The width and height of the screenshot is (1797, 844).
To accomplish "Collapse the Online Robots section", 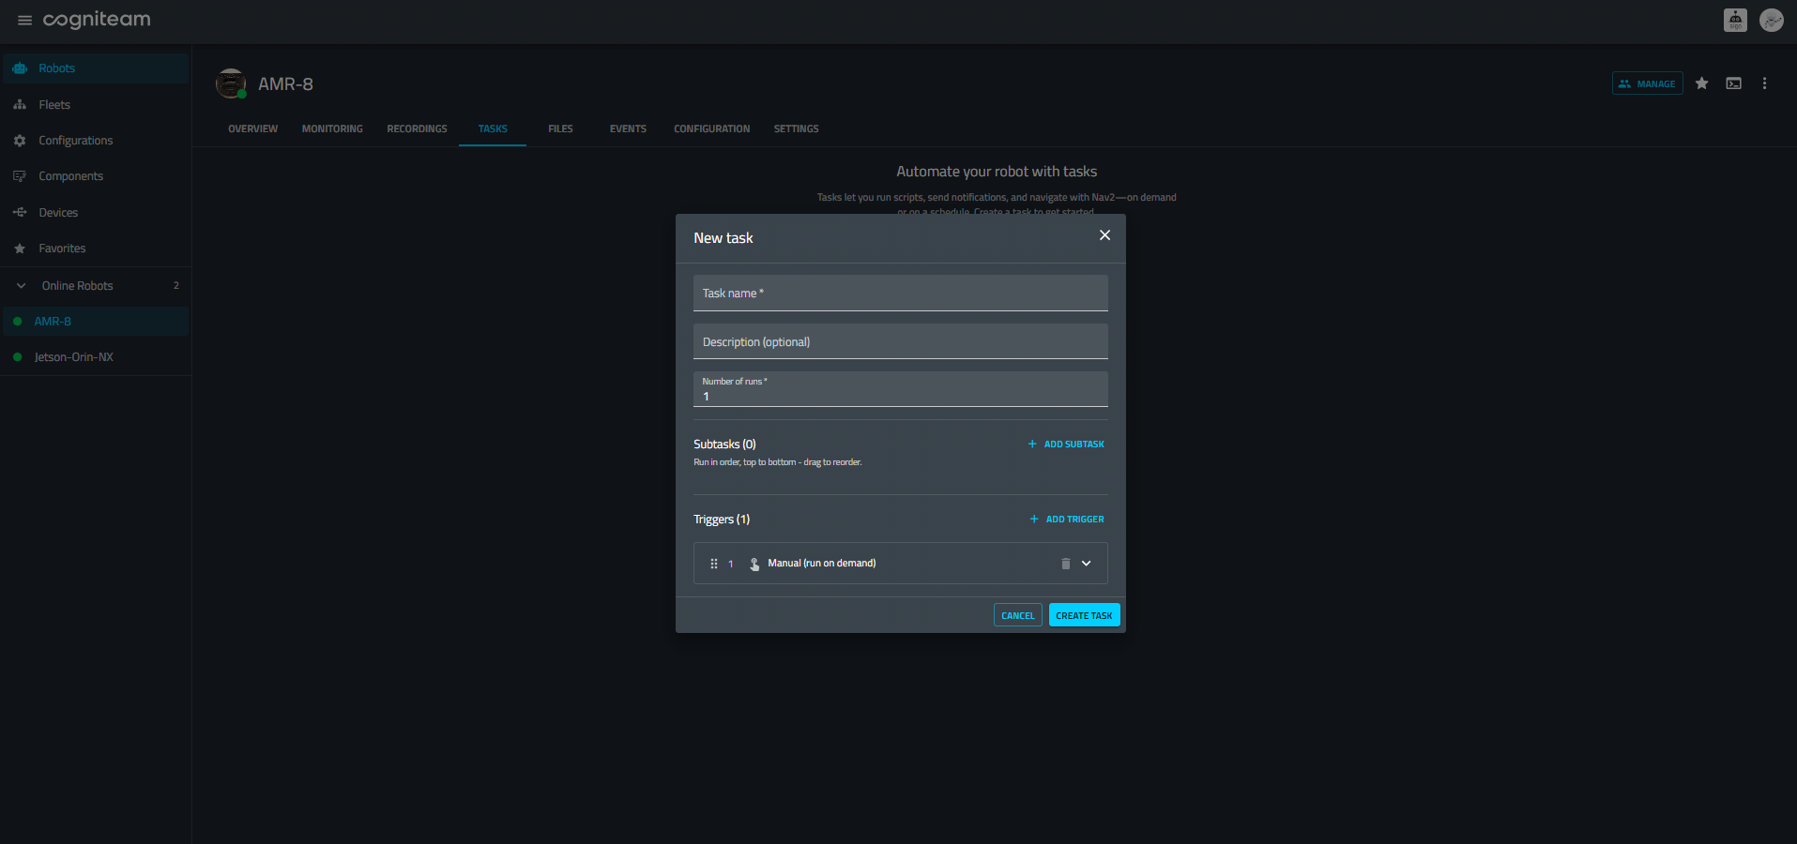I will 21,286.
